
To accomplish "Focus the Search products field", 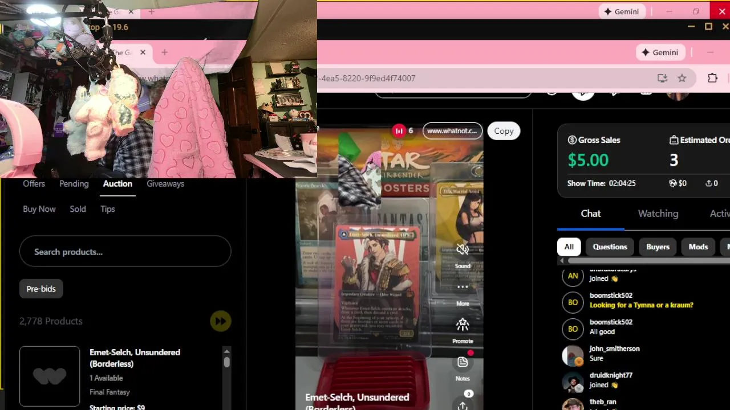I will (x=125, y=252).
